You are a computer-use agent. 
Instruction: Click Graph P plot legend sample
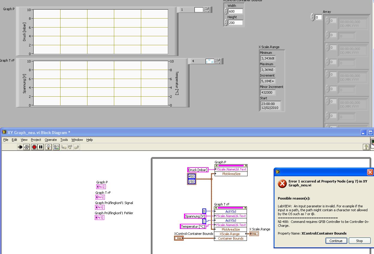click(x=198, y=10)
